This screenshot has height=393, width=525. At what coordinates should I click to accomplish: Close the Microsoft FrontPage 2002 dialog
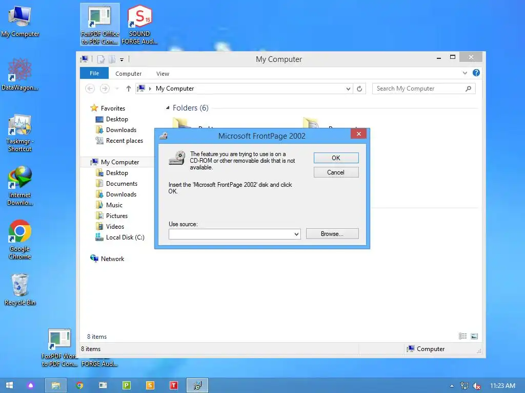pos(358,134)
